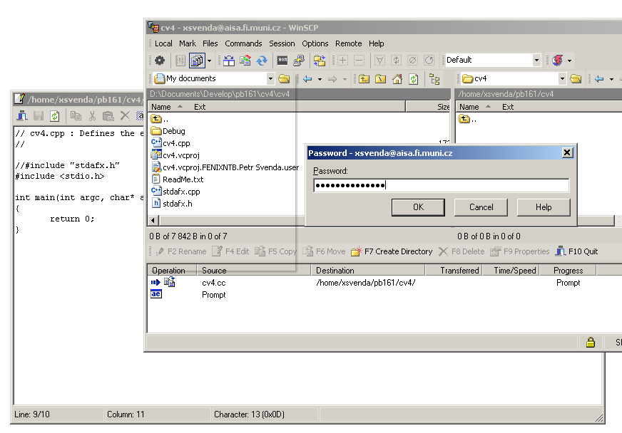Viewport: 622px width, 433px height.
Task: Open the Session menu
Action: [282, 43]
